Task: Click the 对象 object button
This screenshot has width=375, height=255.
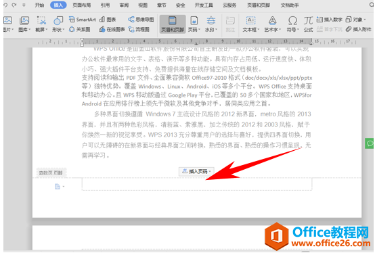Action: click(x=355, y=20)
